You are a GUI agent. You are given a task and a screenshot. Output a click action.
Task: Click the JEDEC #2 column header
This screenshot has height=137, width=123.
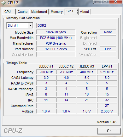tap(66, 66)
